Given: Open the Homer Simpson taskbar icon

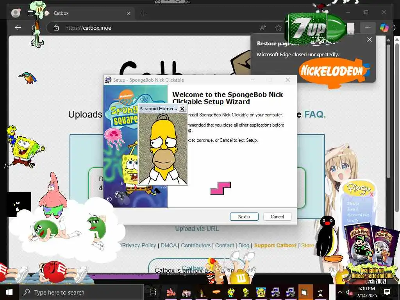Looking at the screenshot, I should pyautogui.click(x=246, y=292).
